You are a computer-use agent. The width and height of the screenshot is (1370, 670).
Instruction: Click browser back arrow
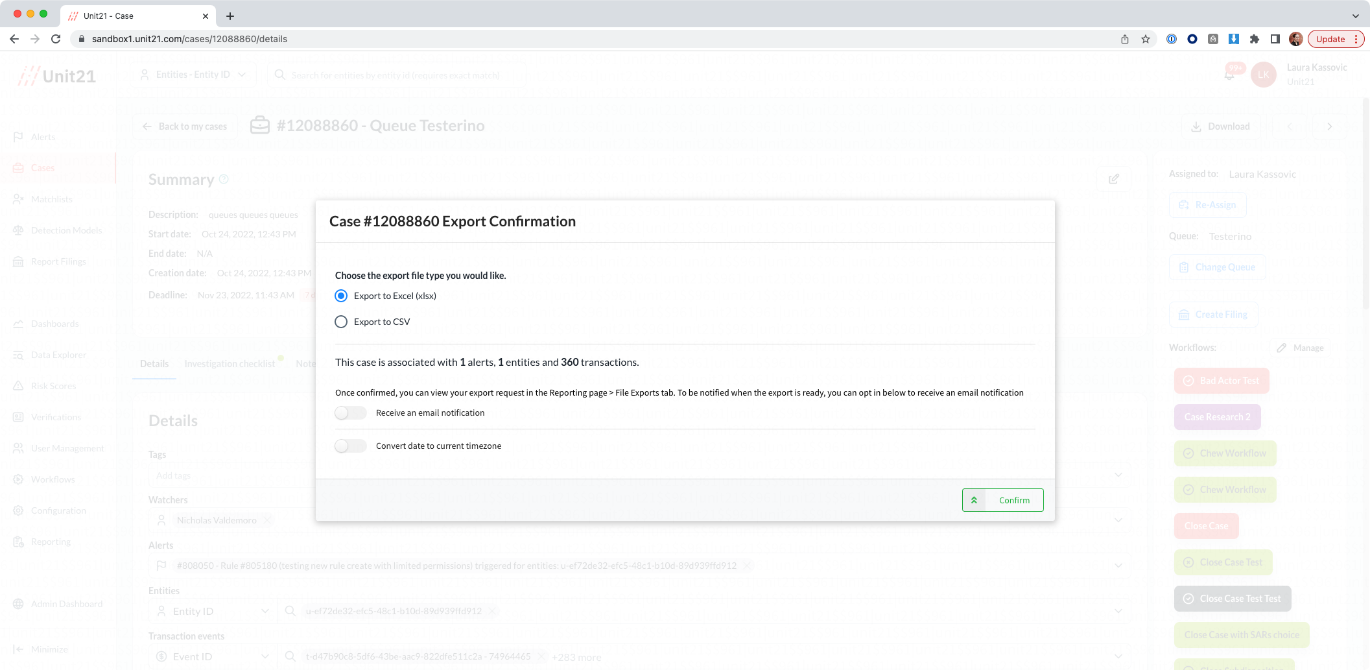14,39
